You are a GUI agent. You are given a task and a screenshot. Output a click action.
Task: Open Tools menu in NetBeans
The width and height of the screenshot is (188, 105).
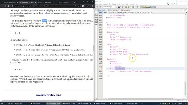click(127, 4)
